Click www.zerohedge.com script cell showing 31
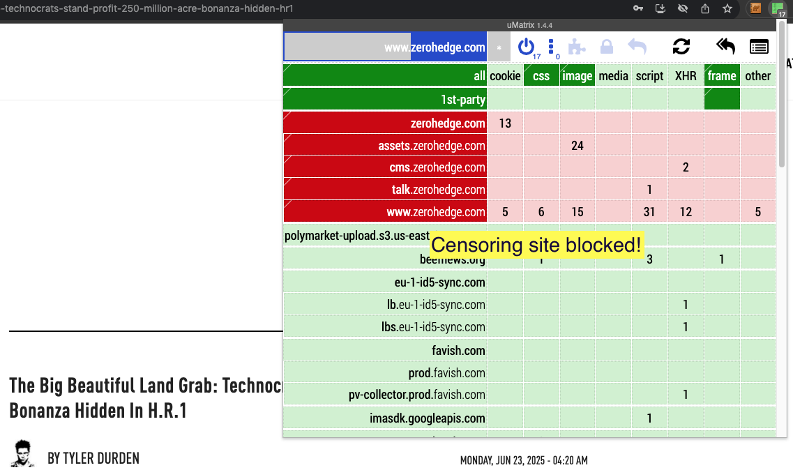The height and width of the screenshot is (470, 793). click(x=649, y=211)
